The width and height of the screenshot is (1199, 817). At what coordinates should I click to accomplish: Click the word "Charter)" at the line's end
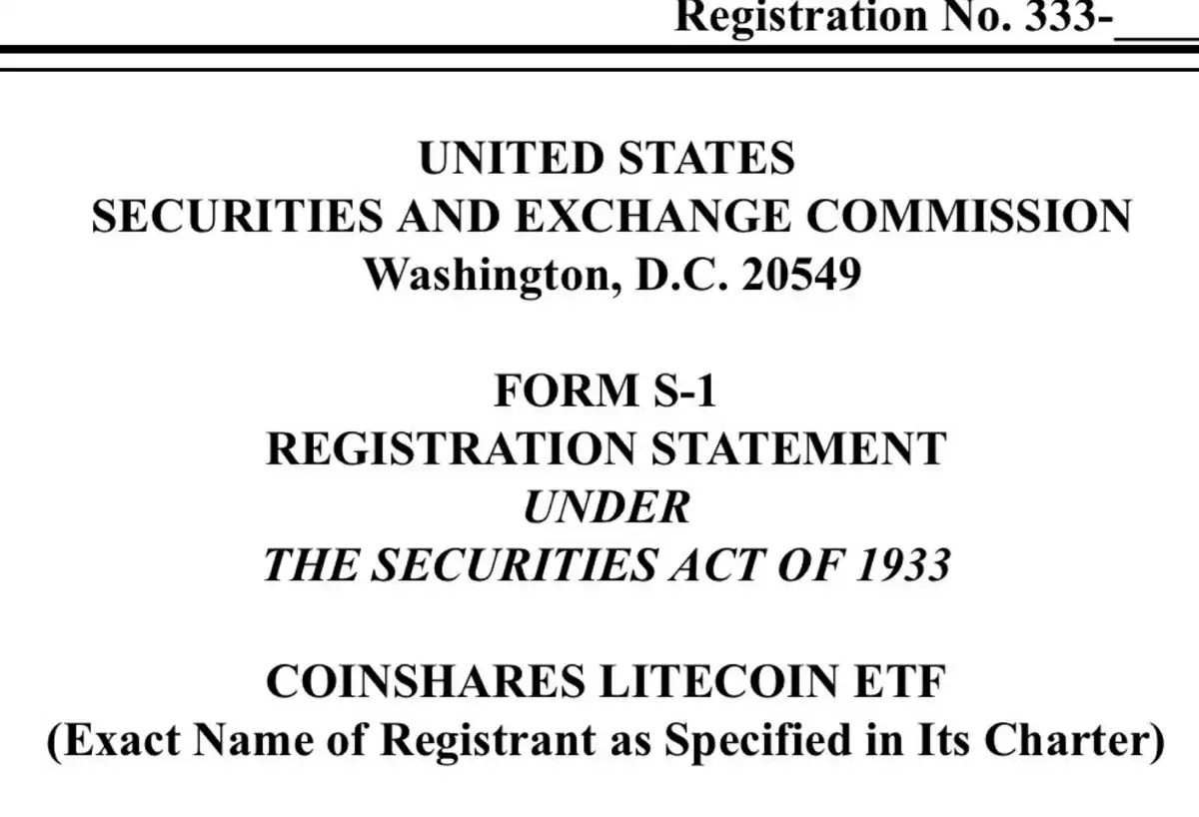1074,741
